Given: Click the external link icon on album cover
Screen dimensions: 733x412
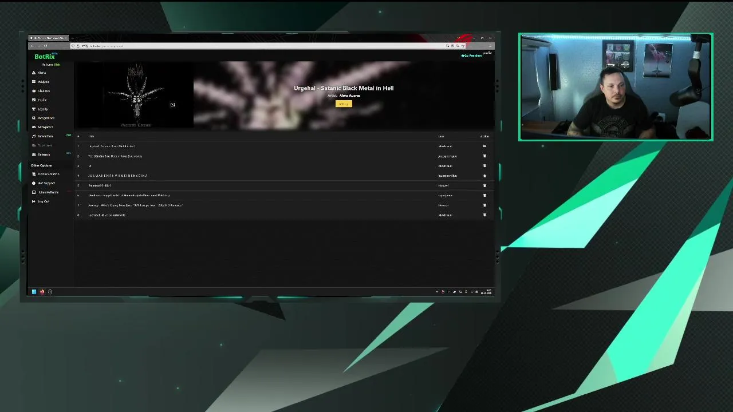Looking at the screenshot, I should click(172, 105).
